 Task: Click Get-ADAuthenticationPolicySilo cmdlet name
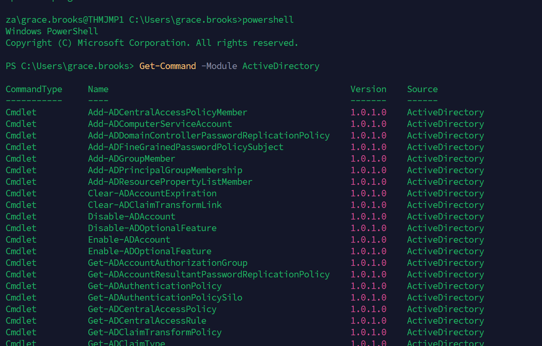coord(165,298)
